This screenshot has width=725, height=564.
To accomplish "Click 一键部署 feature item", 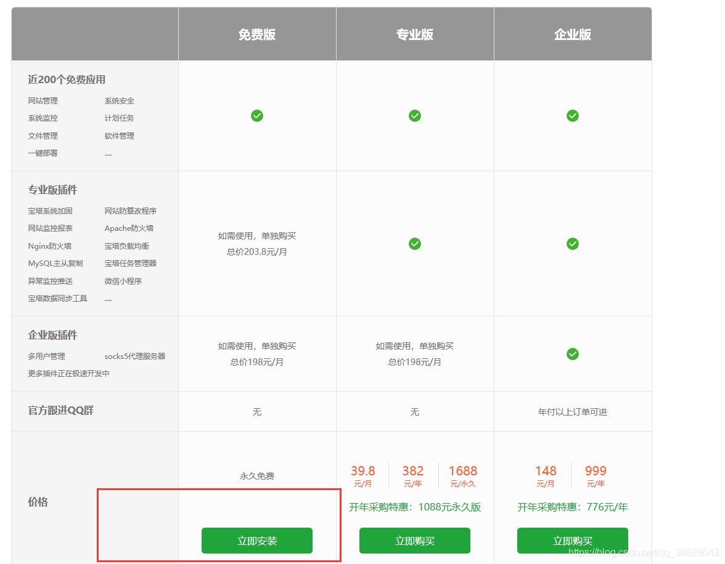I will pos(43,153).
